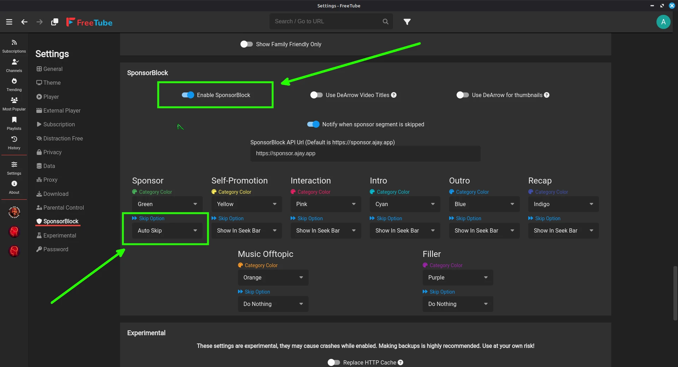Open Self-Promotion category color dropdown
Viewport: 678px width, 367px height.
[x=246, y=204]
